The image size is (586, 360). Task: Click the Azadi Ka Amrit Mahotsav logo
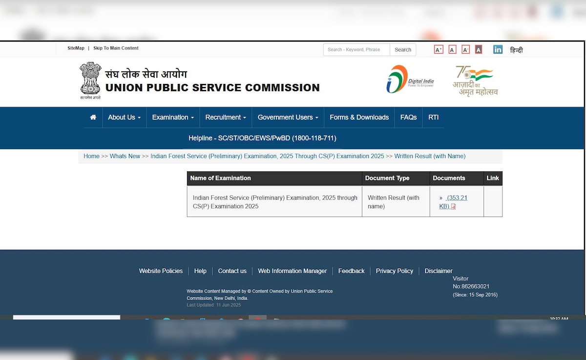pyautogui.click(x=475, y=81)
